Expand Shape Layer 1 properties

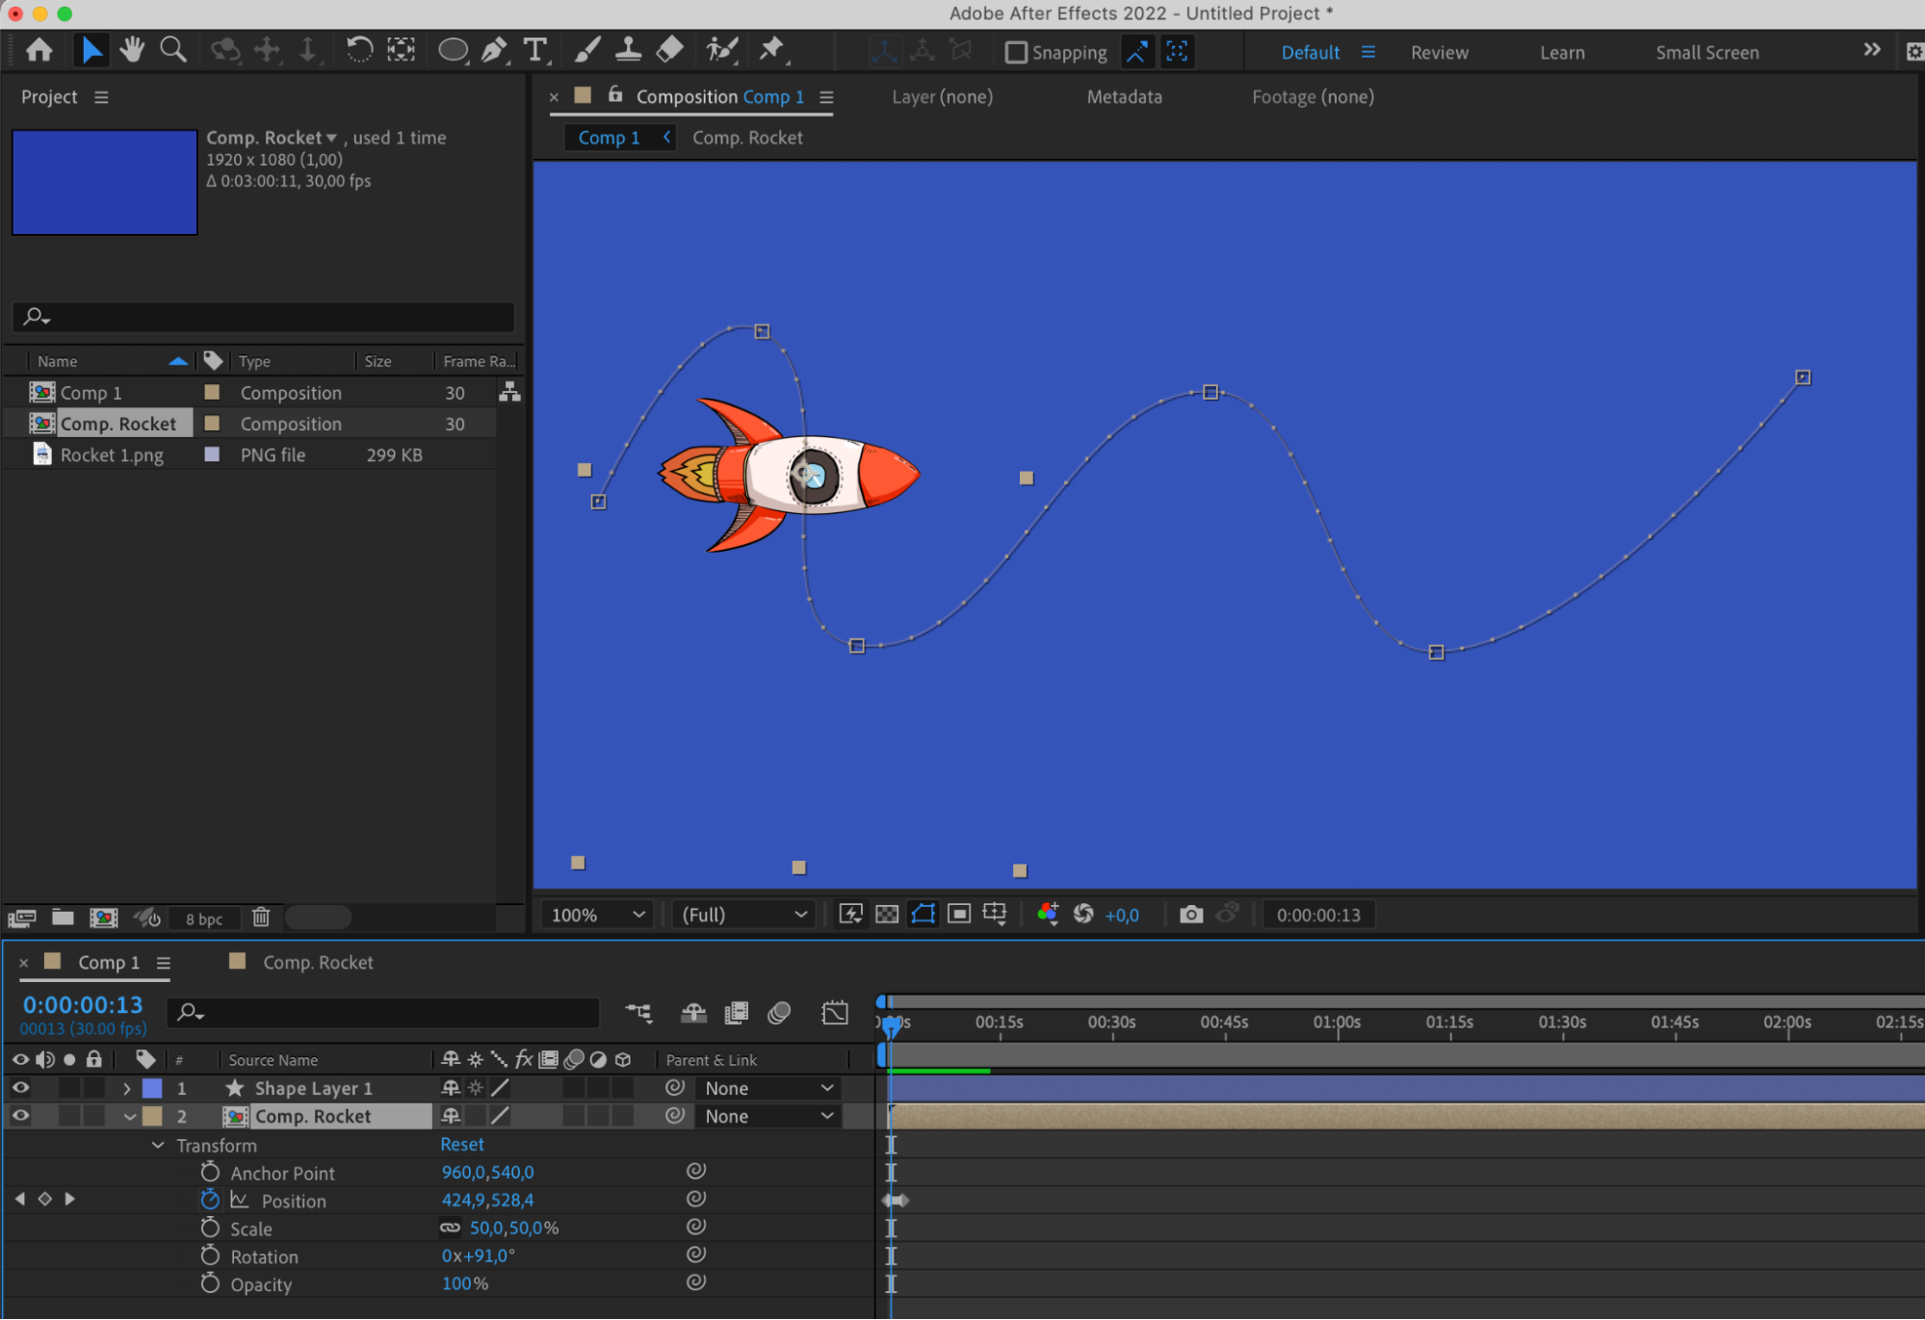[x=126, y=1088]
